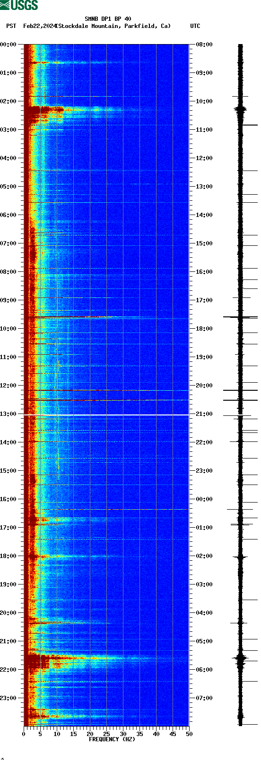Screen dimensions: 261x764
Task: Click the 30 Hz frequency tick label
Action: [123, 734]
